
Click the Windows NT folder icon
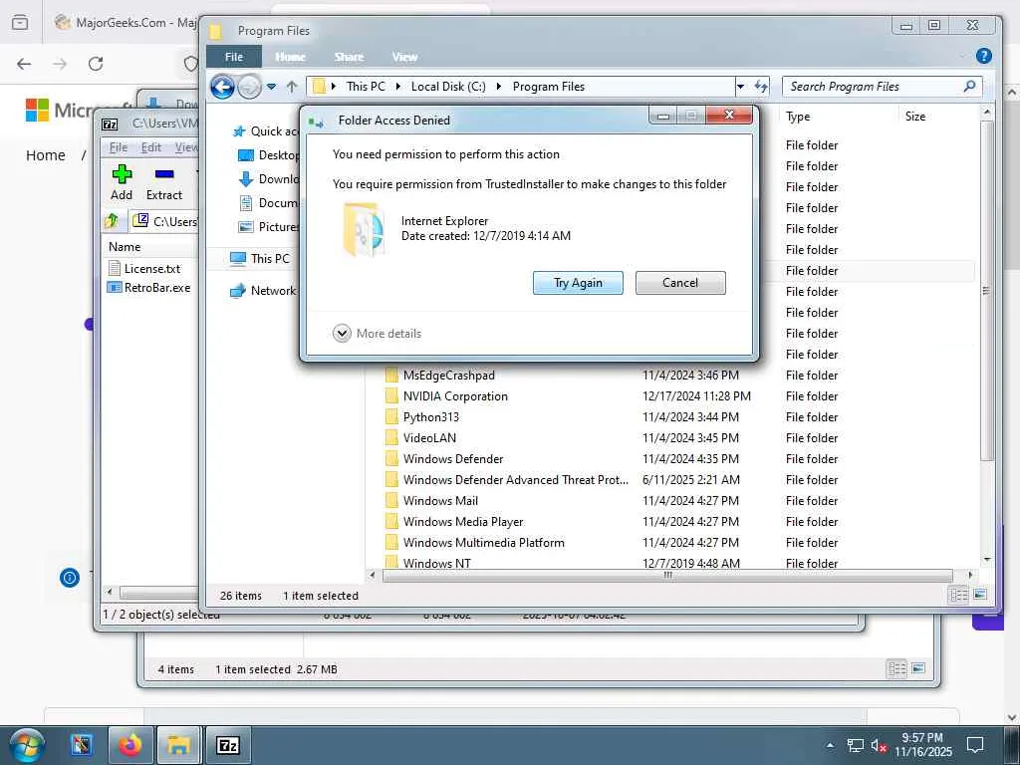[391, 562]
